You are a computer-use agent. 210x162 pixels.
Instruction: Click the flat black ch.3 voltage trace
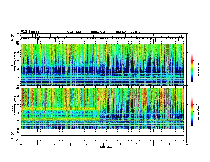click(102, 136)
